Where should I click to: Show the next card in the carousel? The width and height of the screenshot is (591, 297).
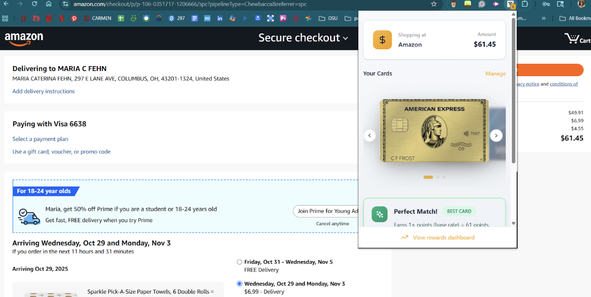[x=496, y=136]
